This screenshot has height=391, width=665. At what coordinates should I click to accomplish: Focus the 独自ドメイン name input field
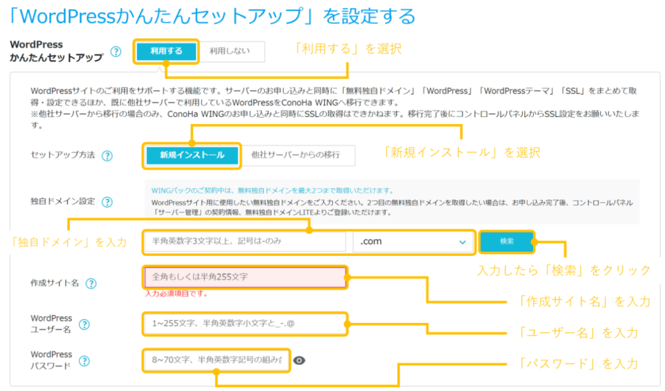tap(245, 242)
